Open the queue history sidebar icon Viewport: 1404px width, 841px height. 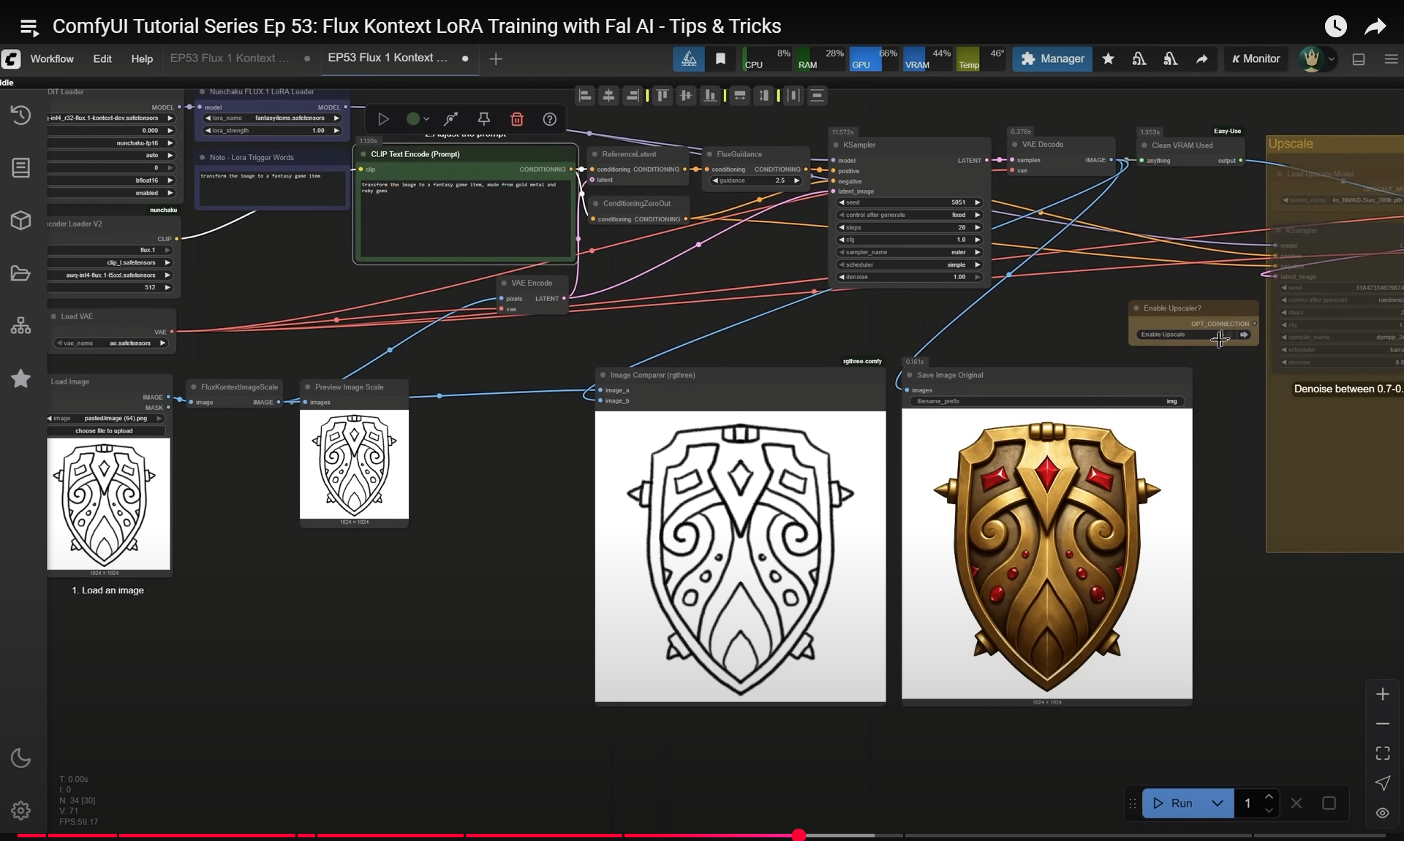click(x=20, y=115)
